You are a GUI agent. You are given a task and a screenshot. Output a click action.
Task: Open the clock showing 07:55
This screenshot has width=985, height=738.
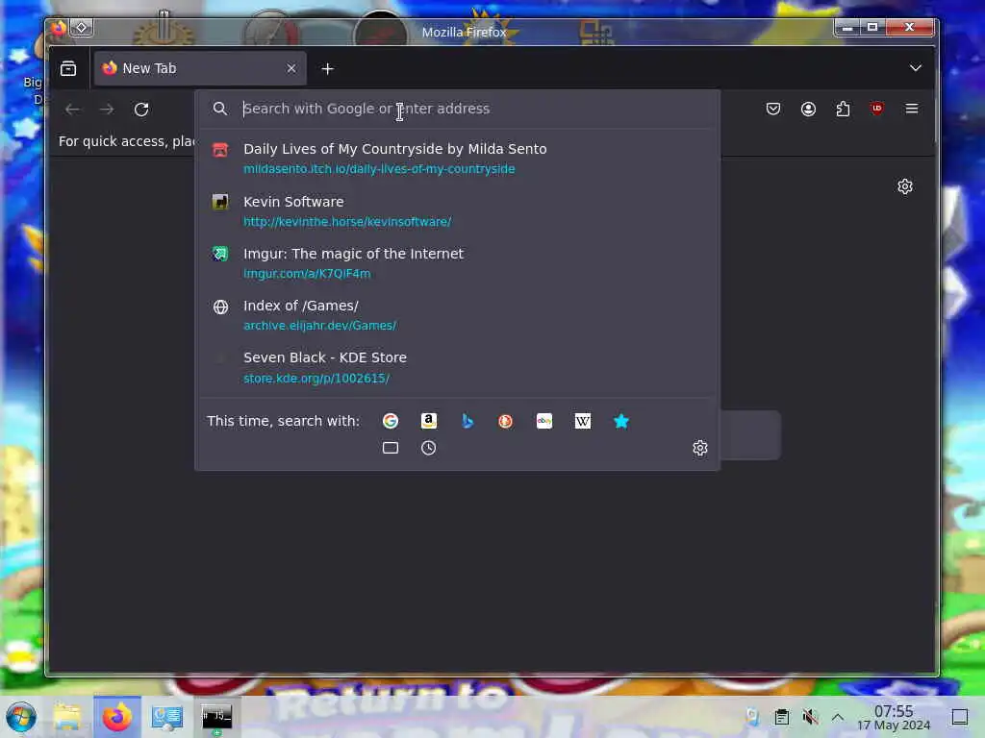point(894,717)
